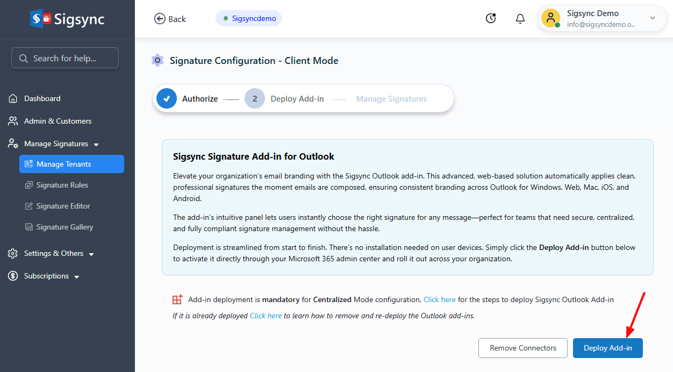673x372 pixels.
Task: Click the Search for help field
Action: (x=65, y=58)
